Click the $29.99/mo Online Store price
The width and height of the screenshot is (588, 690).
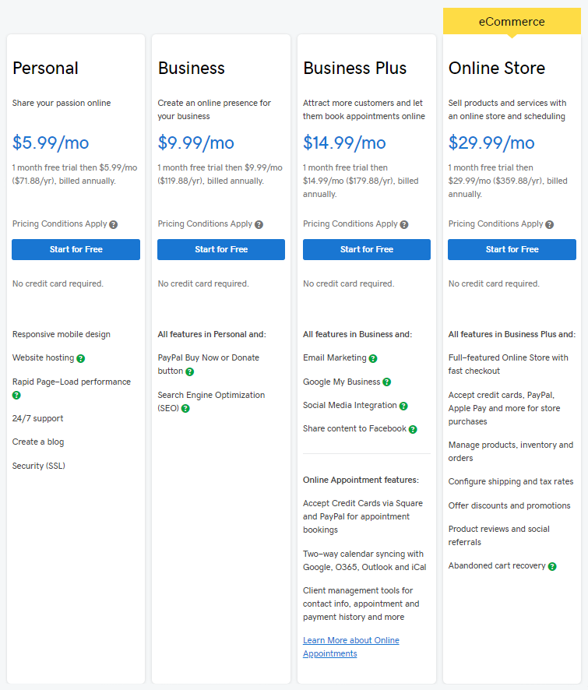click(x=492, y=143)
